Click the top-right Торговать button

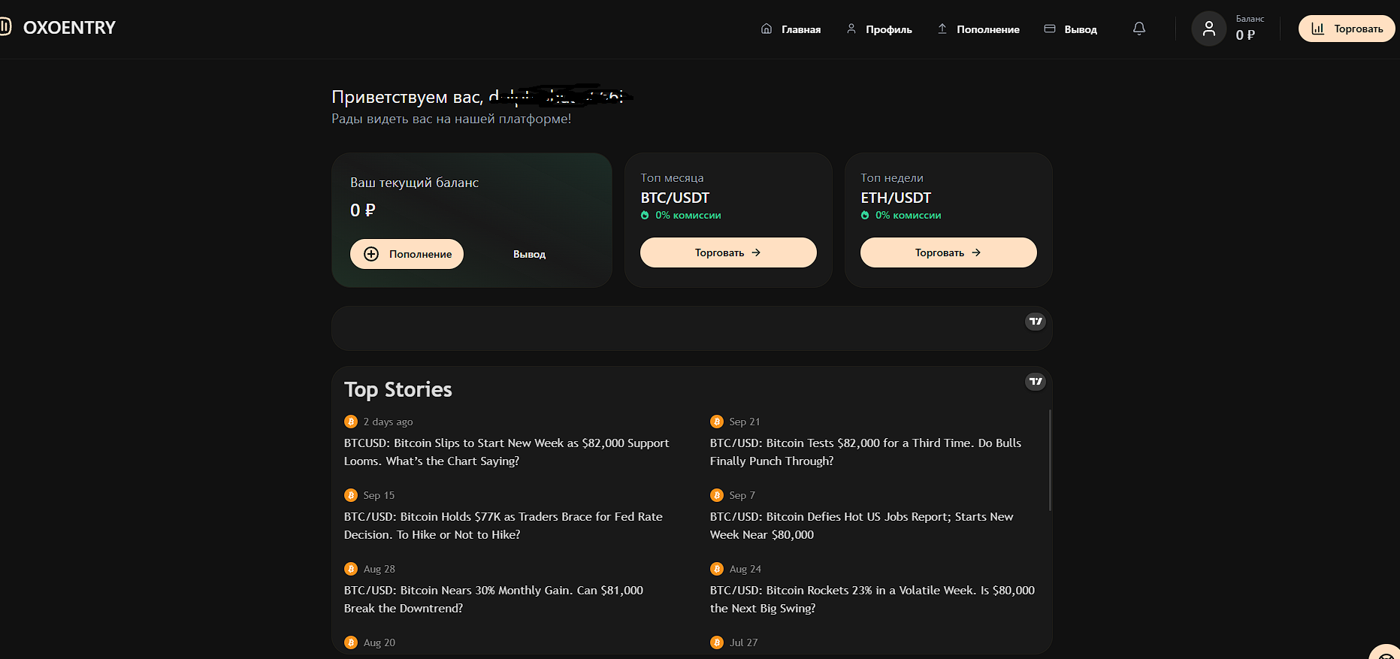(x=1347, y=29)
